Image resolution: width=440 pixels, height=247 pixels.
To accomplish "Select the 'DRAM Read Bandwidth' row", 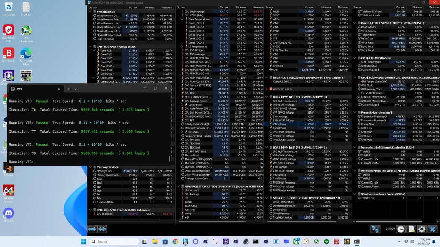I will coord(221,171).
